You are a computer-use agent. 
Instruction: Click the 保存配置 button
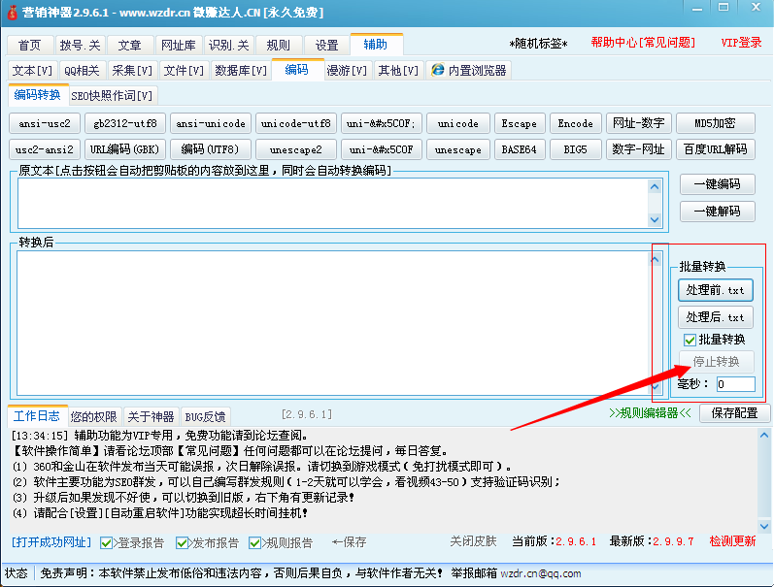point(734,413)
